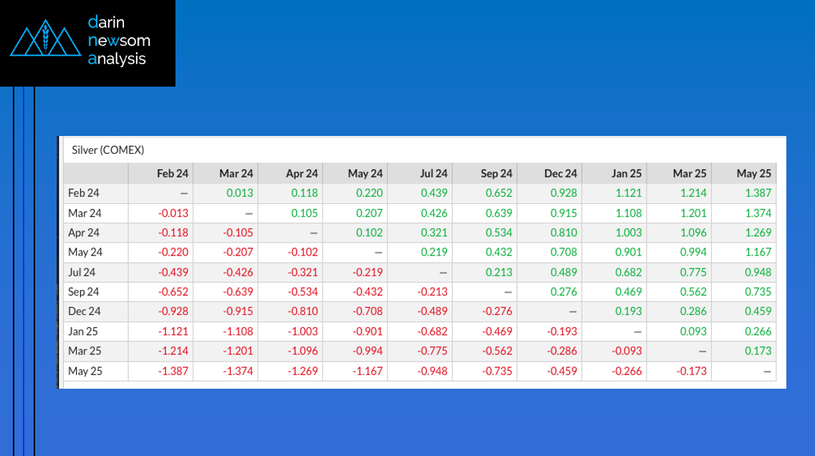Screen dimensions: 815x456
Task: Select the Sep 24 row label
Action: coord(84,292)
